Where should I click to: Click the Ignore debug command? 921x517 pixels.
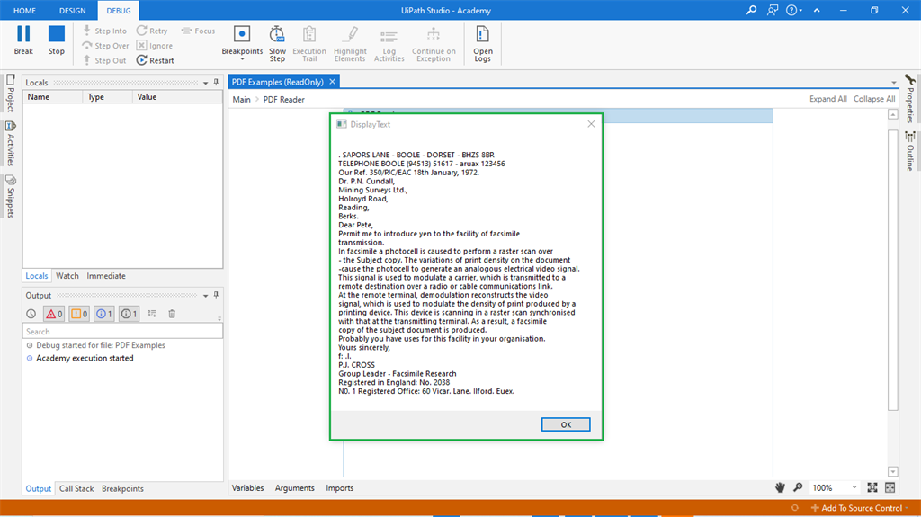(x=155, y=45)
